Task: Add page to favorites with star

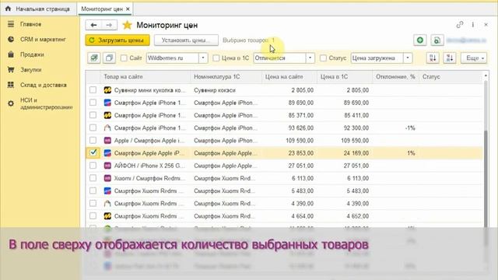Action: 127,25
